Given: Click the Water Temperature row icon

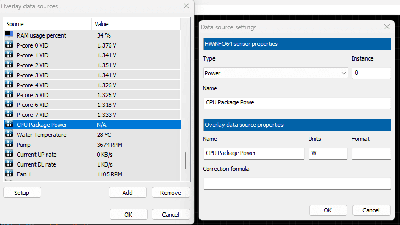Looking at the screenshot, I should click(9, 135).
